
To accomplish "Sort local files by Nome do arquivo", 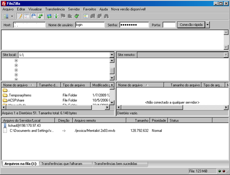I will click(19, 85).
